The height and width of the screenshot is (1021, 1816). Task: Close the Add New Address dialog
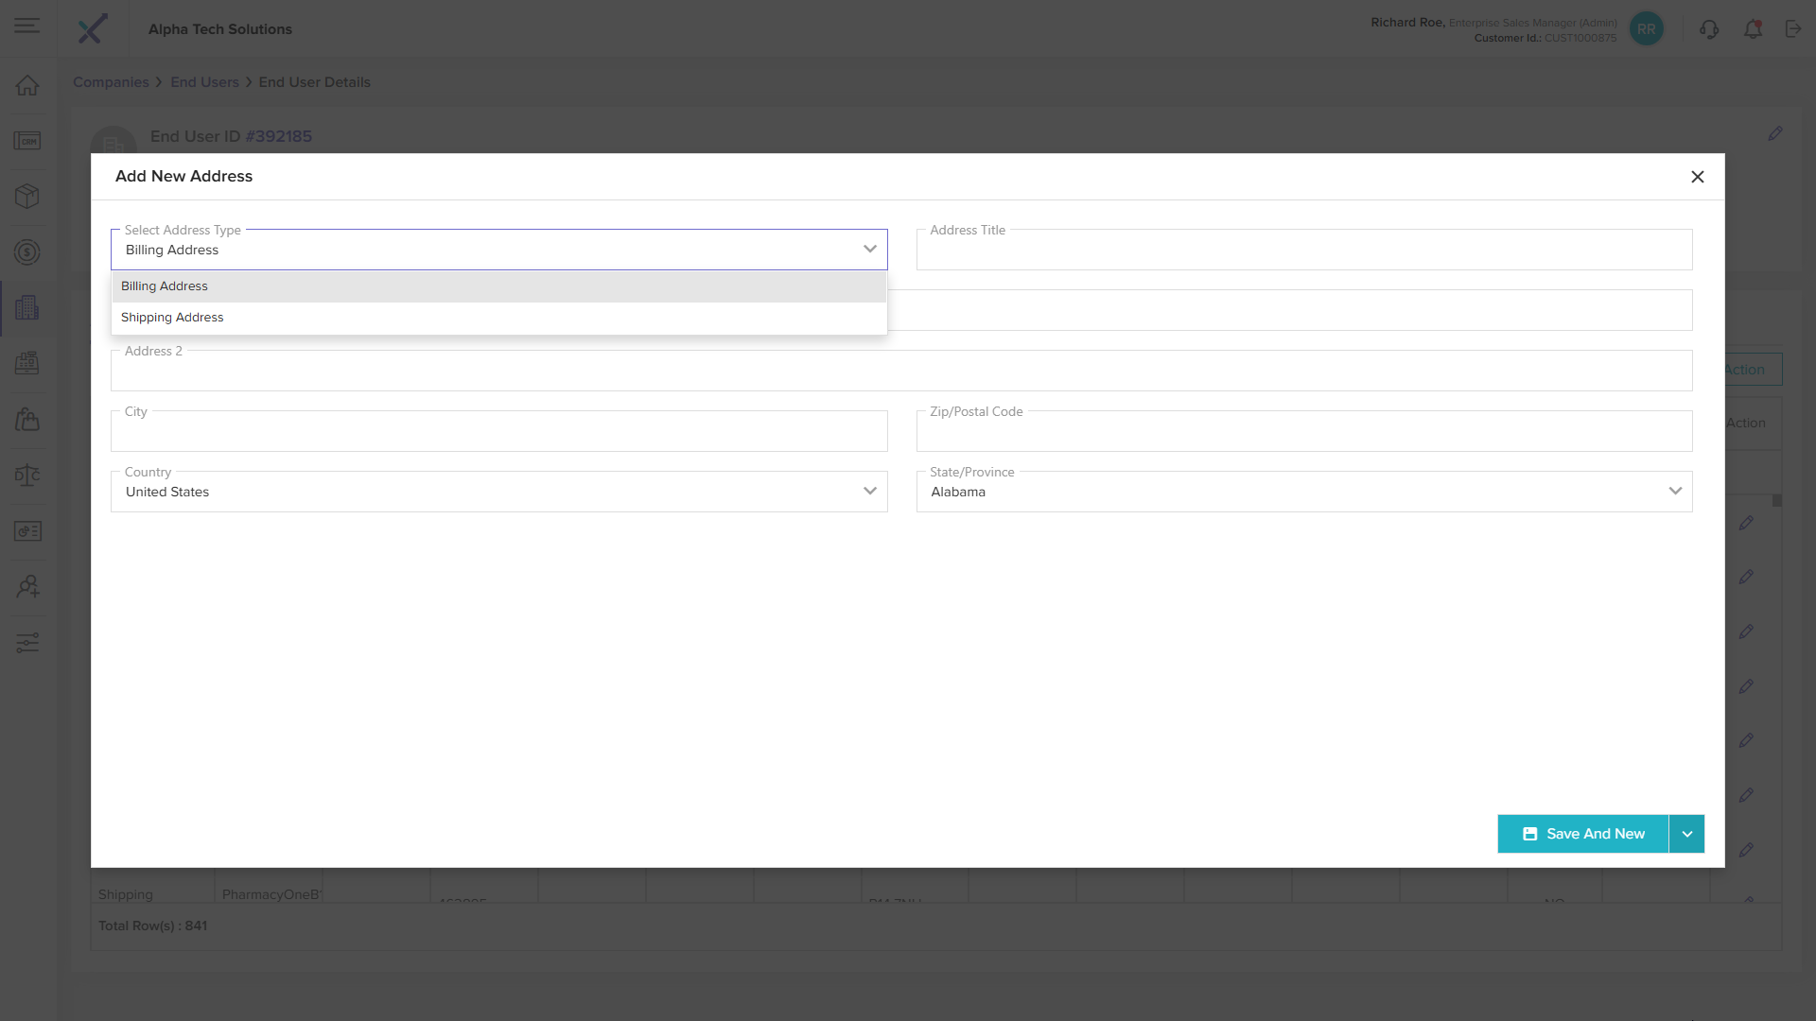(1697, 177)
